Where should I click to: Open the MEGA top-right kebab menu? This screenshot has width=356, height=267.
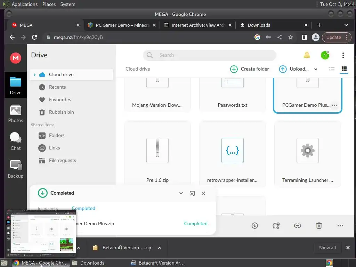click(x=343, y=55)
